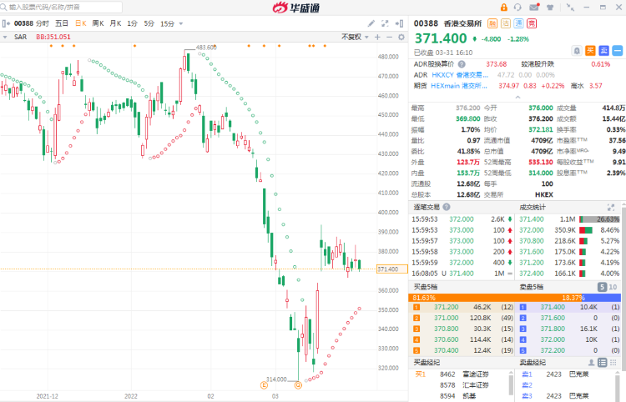The image size is (626, 402).
Task: Click the compact mode shrink arrows icon
Action: pyautogui.click(x=571, y=8)
